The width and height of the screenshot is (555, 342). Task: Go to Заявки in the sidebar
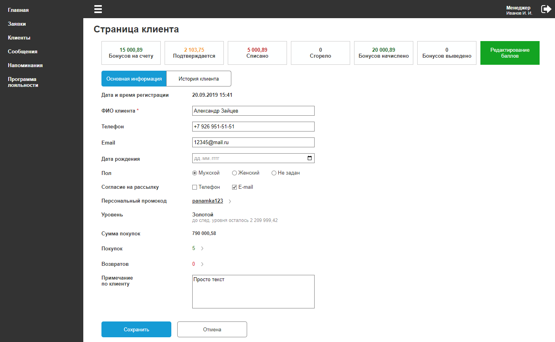pyautogui.click(x=17, y=24)
